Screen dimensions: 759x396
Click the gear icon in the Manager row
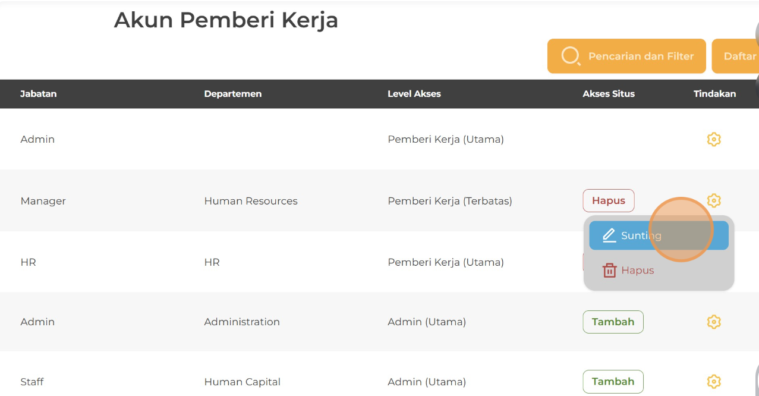coord(714,200)
